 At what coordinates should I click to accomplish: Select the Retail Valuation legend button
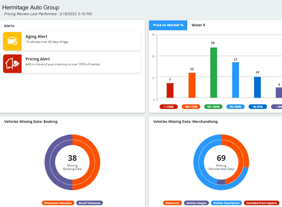point(90,203)
